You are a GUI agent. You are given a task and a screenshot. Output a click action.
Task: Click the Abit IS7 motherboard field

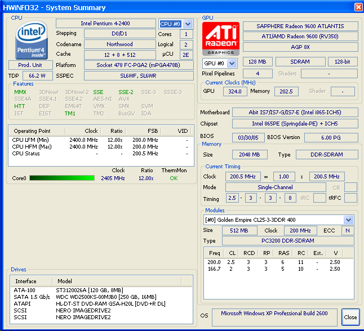(x=295, y=113)
